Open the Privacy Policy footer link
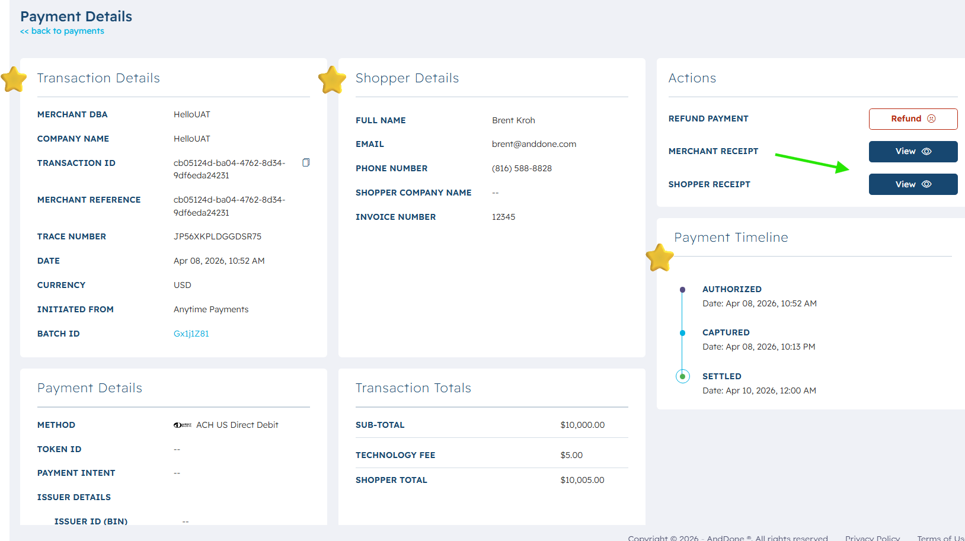965x541 pixels. 872,537
